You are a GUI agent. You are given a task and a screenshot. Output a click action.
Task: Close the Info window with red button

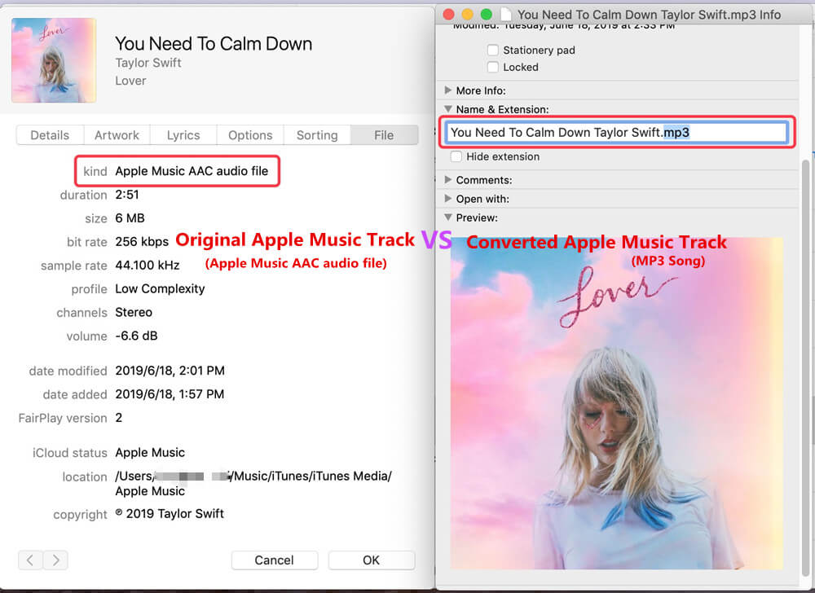tap(448, 15)
